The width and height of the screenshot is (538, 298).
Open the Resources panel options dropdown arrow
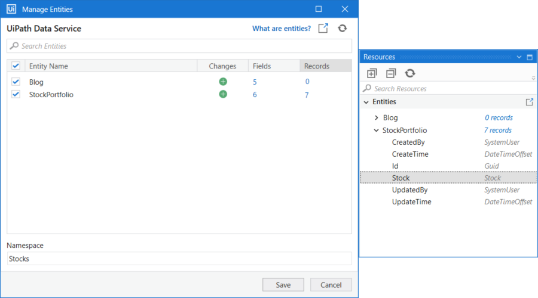coord(519,57)
